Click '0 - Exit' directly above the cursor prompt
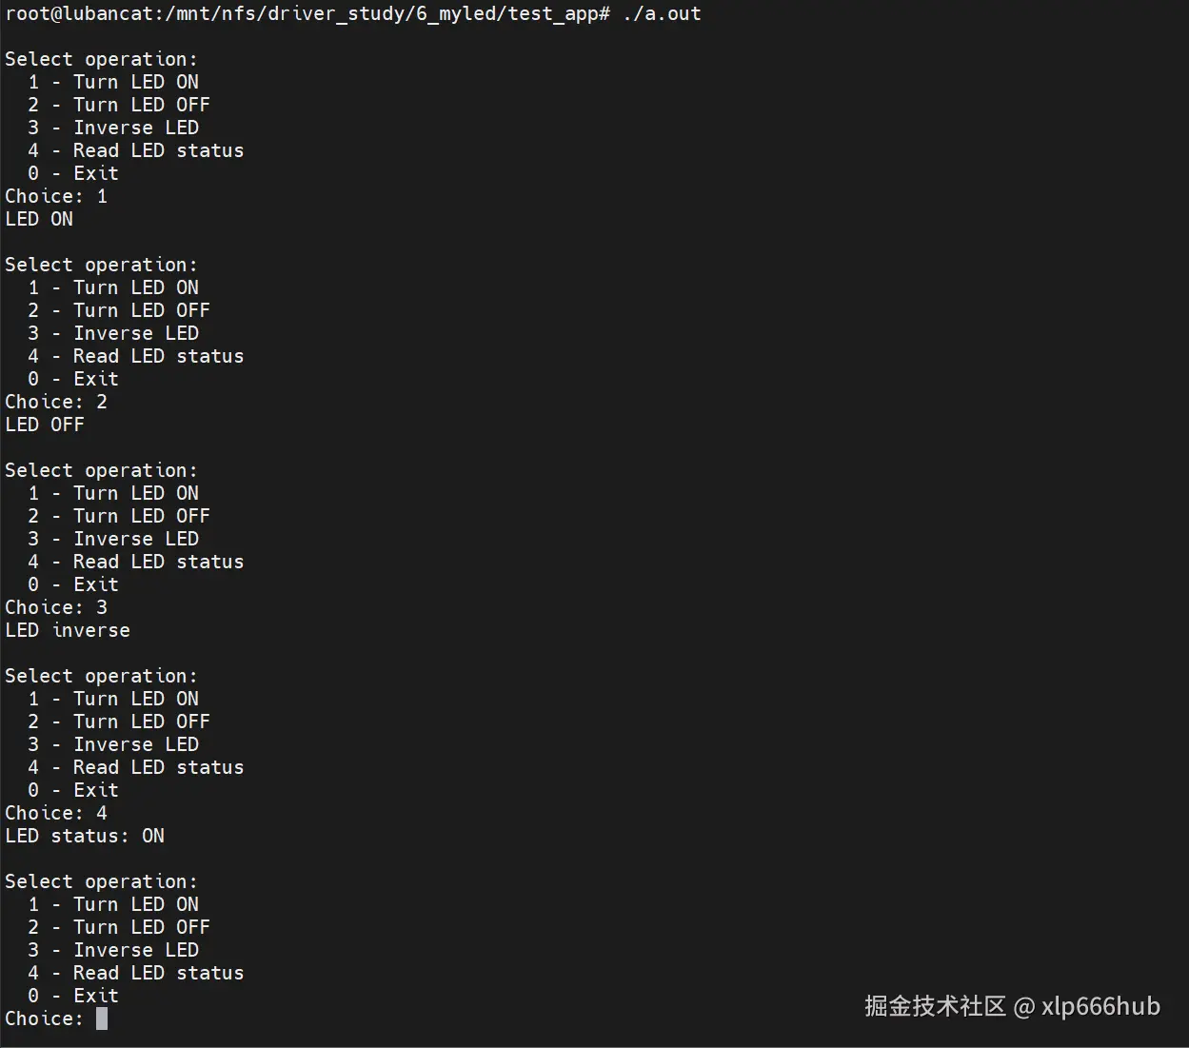Image resolution: width=1189 pixels, height=1048 pixels. click(73, 996)
